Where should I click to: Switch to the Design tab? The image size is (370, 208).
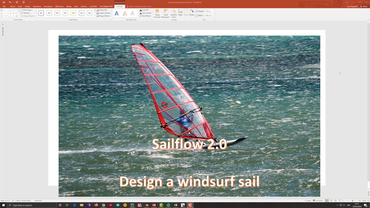tap(27, 6)
